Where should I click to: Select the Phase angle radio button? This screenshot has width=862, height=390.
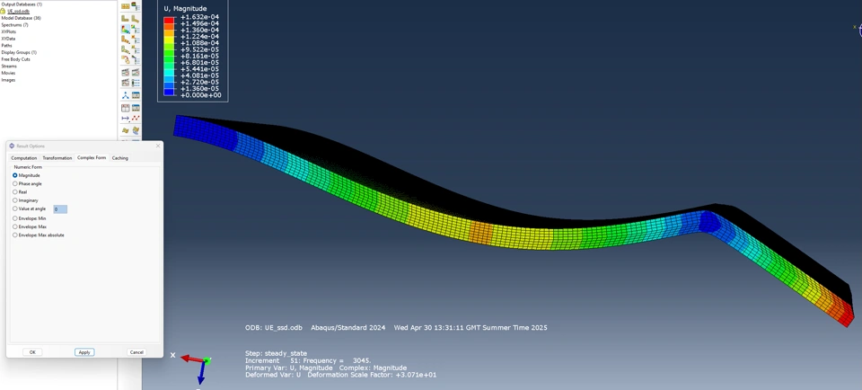point(15,183)
